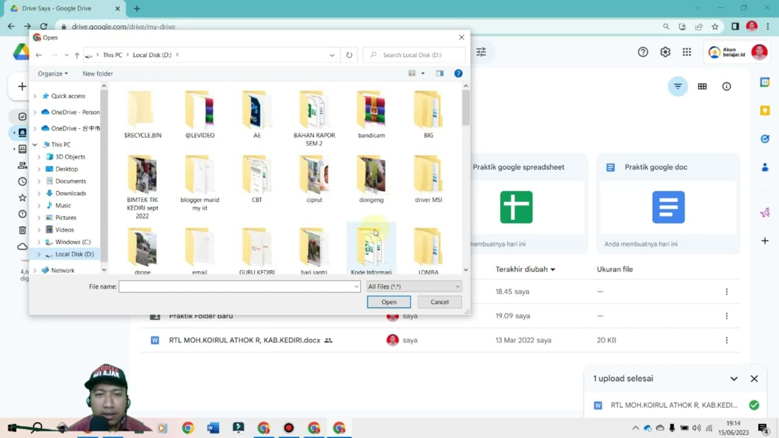Click the dialog Back arrow
Screen dimensions: 779x438
click(x=39, y=55)
